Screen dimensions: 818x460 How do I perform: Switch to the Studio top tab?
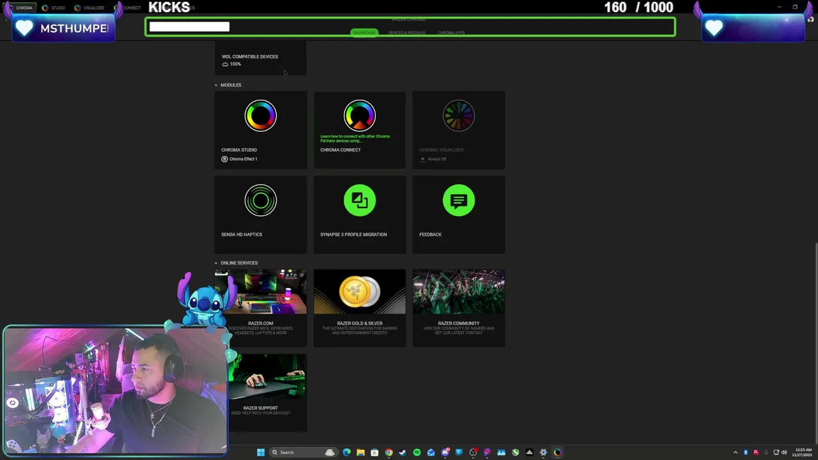click(54, 8)
